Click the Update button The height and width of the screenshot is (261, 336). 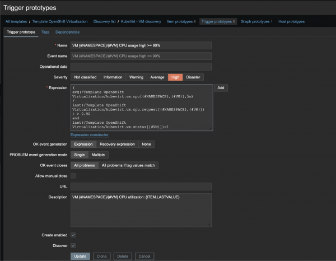click(x=80, y=257)
